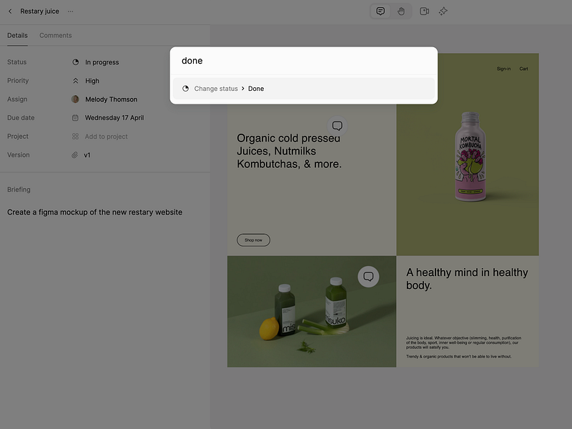This screenshot has height=429, width=572.
Task: Choose Change status > Done result
Action: [303, 89]
